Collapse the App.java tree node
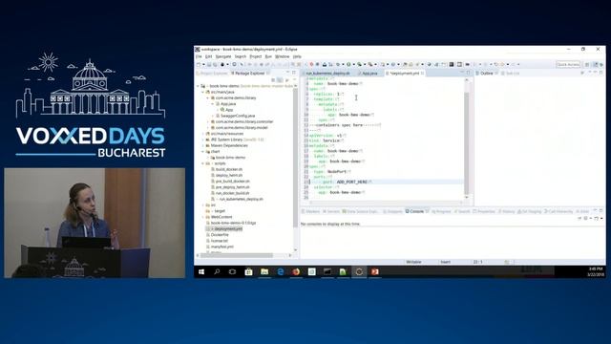611x344 pixels. 213,104
